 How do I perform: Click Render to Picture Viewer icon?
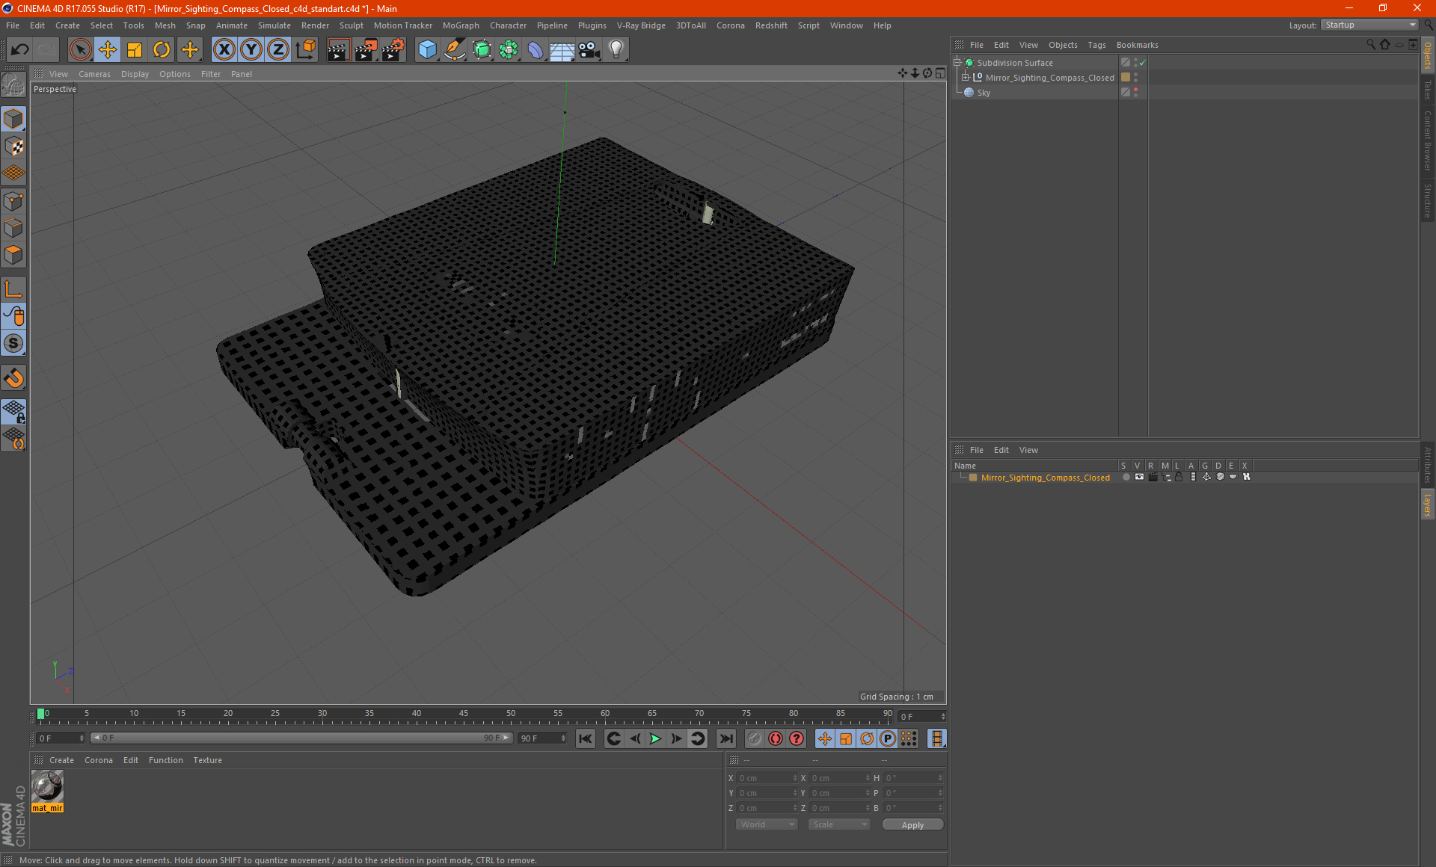pyautogui.click(x=366, y=50)
